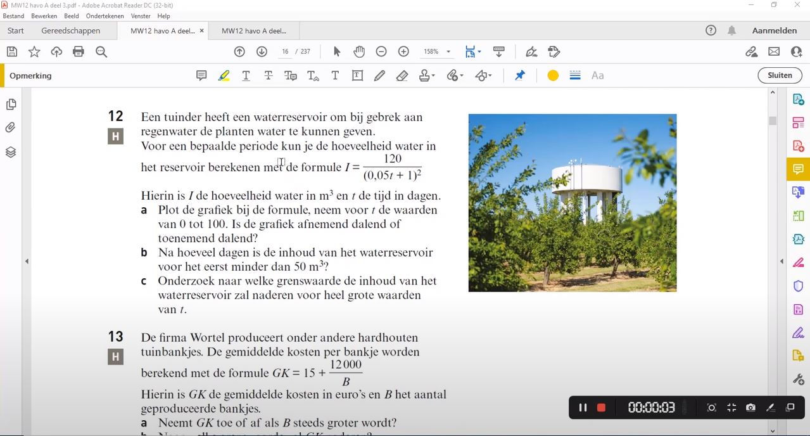Close the active MW12 havo A deel tab
Screen dimensions: 810x436
[x=201, y=30]
